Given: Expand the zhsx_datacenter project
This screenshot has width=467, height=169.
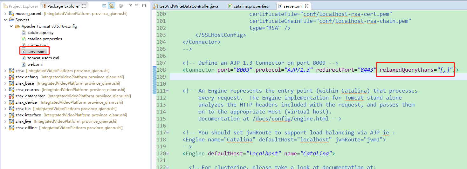Looking at the screenshot, I should coord(5,96).
